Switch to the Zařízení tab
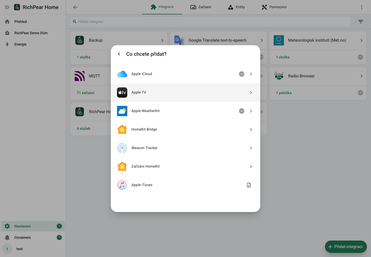 coord(201,7)
